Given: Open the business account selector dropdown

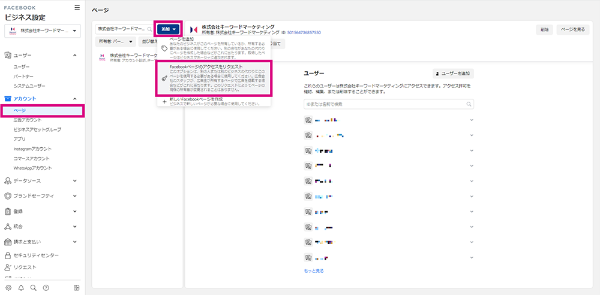Looking at the screenshot, I should pos(43,31).
